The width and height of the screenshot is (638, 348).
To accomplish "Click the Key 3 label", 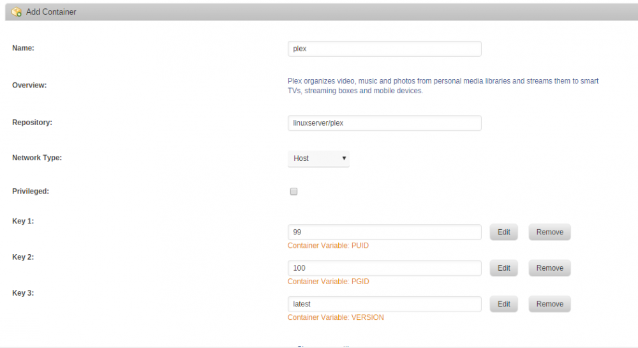I will point(23,292).
